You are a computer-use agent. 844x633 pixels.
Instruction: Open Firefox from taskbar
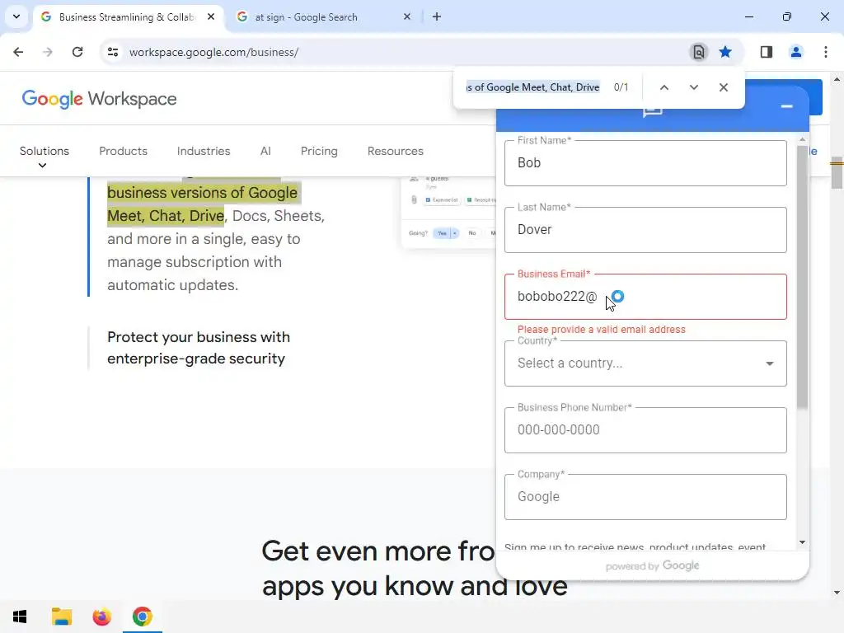tap(101, 617)
